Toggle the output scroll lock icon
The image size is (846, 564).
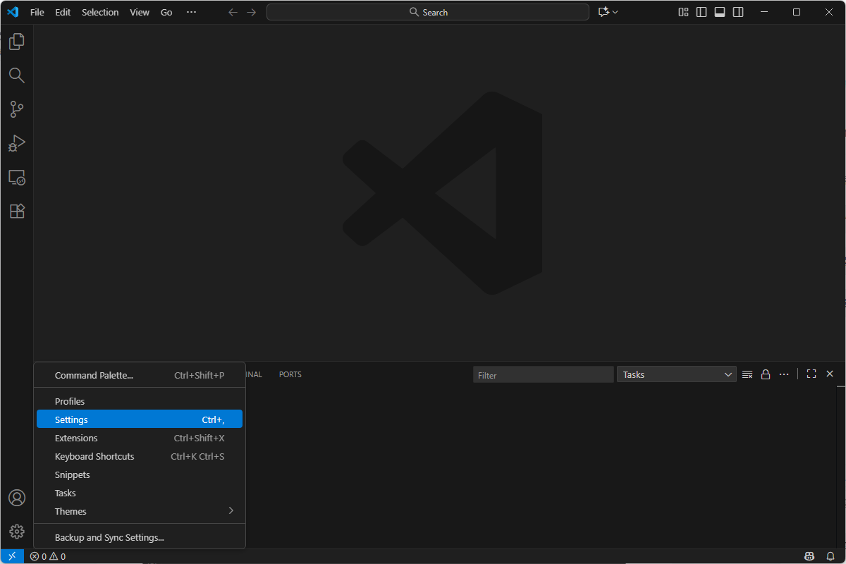click(x=765, y=374)
